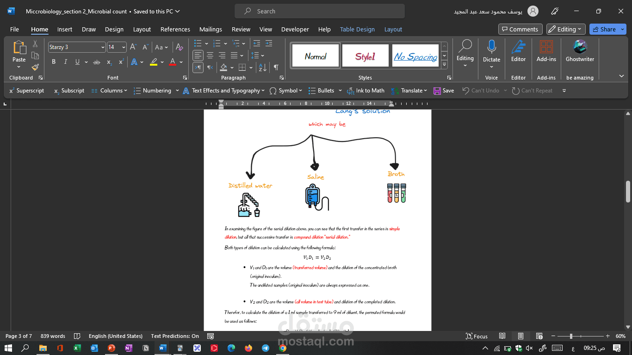The height and width of the screenshot is (355, 632).
Task: Open the Editor proofing pane
Action: tap(518, 51)
